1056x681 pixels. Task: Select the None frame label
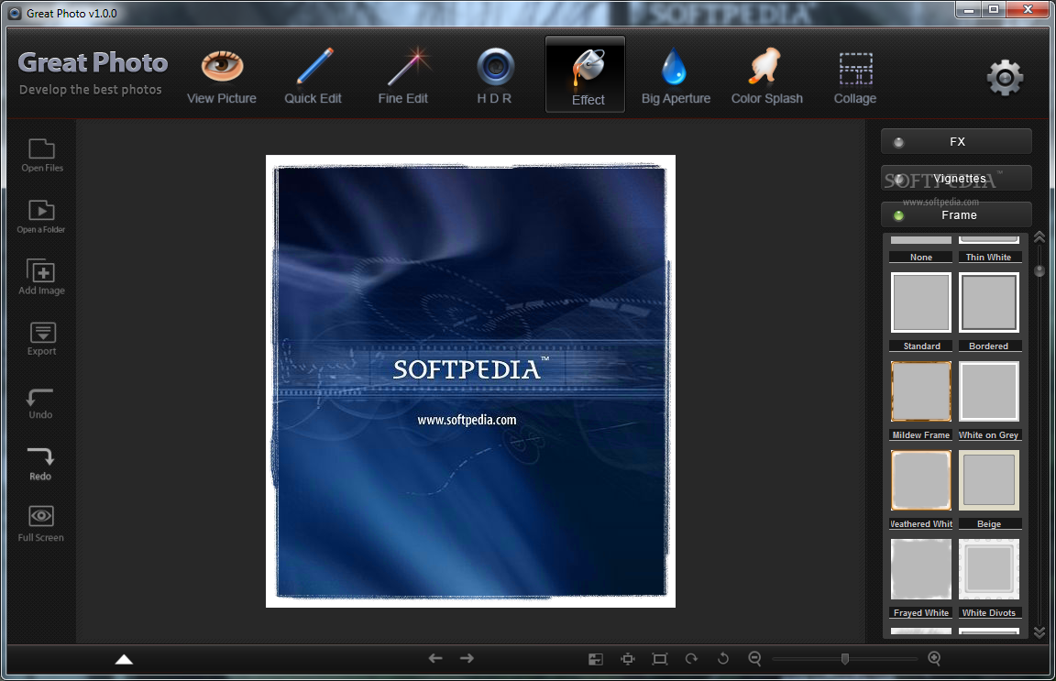[x=920, y=258]
